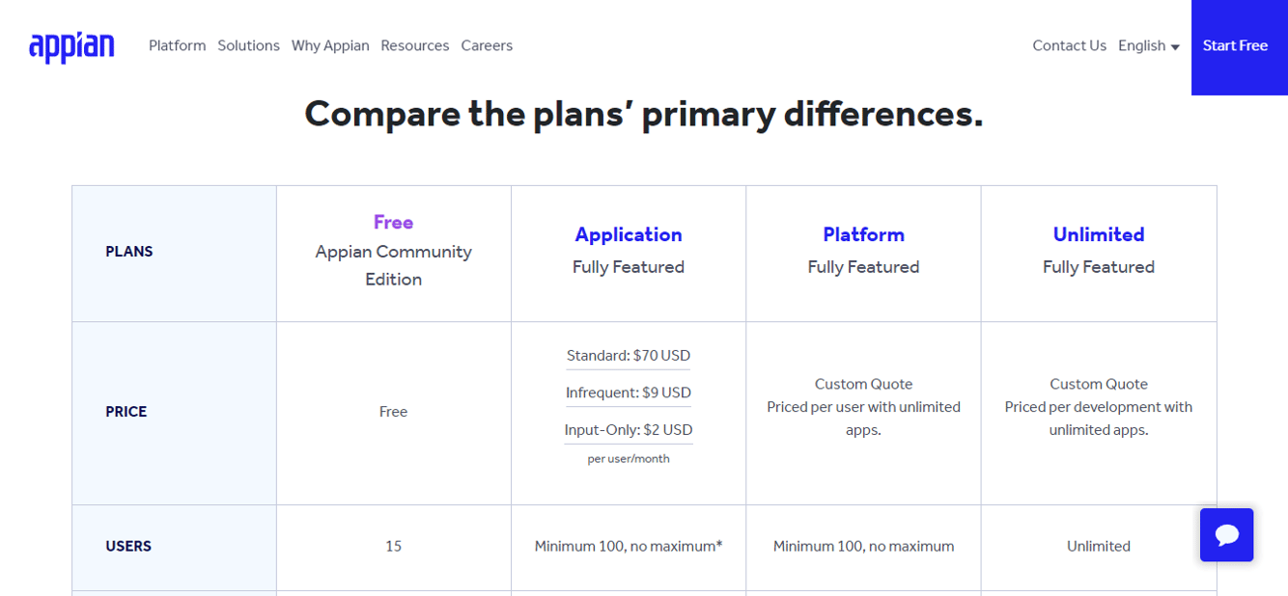
Task: Click the Appian logo
Action: point(71,44)
